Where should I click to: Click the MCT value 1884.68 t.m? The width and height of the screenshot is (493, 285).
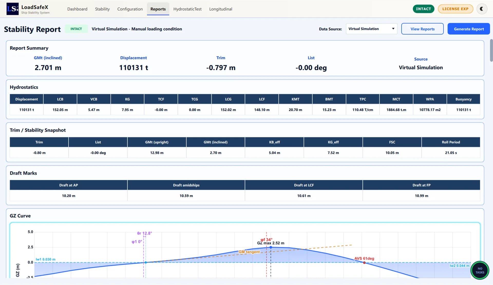click(396, 110)
